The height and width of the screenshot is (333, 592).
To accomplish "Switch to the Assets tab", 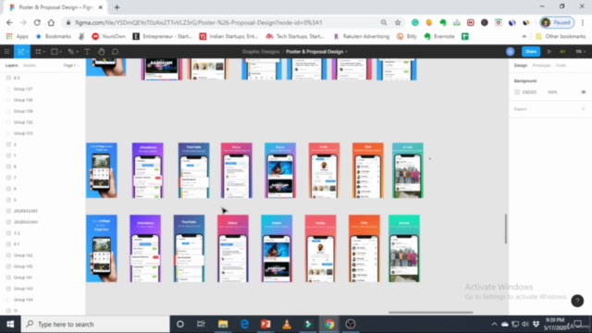I will coord(29,66).
